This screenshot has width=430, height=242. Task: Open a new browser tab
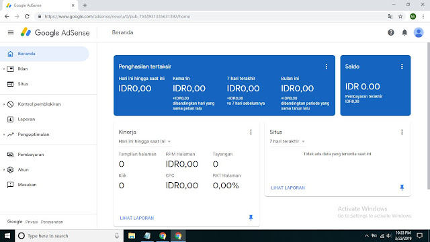point(85,5)
